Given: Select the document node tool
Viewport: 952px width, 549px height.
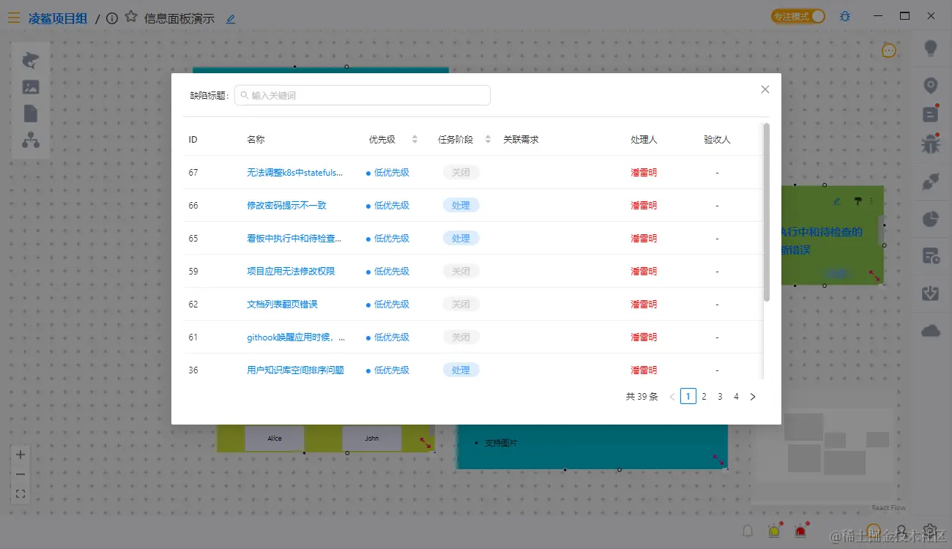Looking at the screenshot, I should (31, 113).
